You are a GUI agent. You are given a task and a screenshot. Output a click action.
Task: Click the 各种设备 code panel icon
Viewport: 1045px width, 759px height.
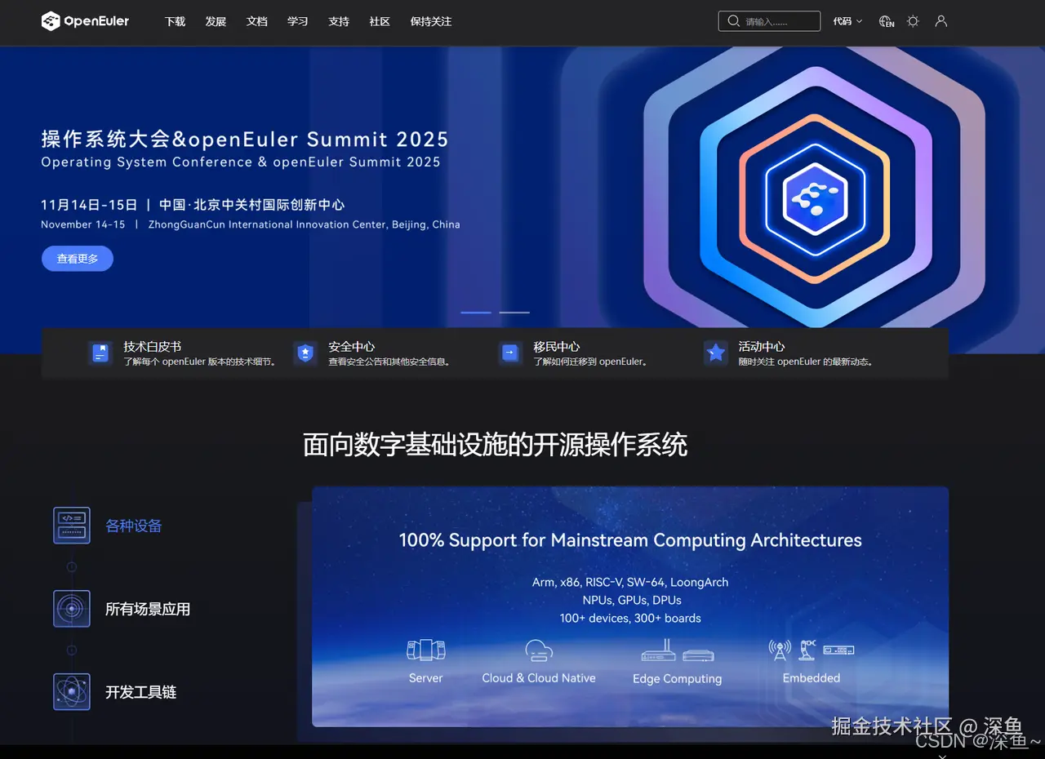click(72, 526)
